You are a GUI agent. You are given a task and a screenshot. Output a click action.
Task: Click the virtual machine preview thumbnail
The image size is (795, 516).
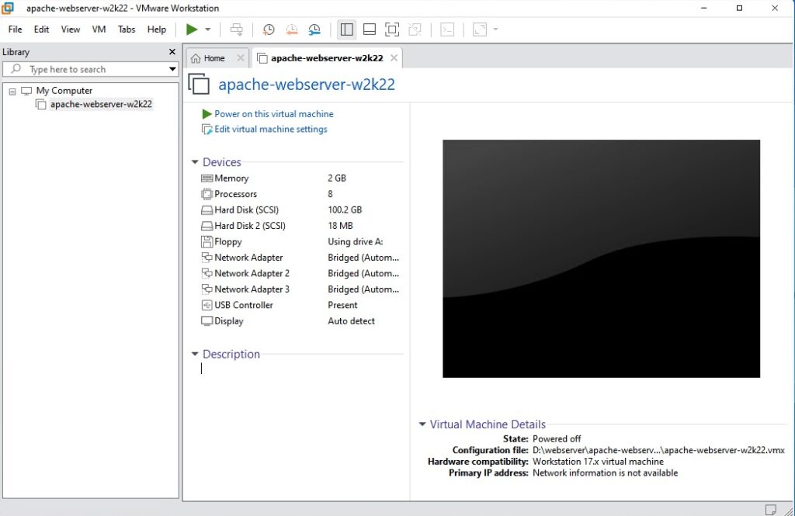point(602,258)
